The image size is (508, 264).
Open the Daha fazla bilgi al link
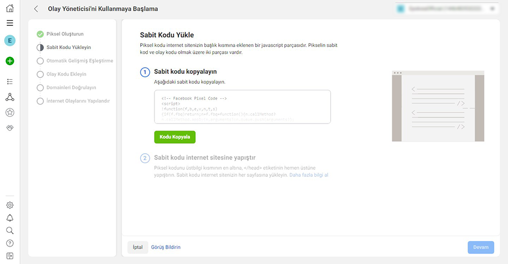(309, 175)
